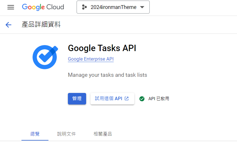
Task: Click the 產品詳細資料 page title
Action: 41,24
